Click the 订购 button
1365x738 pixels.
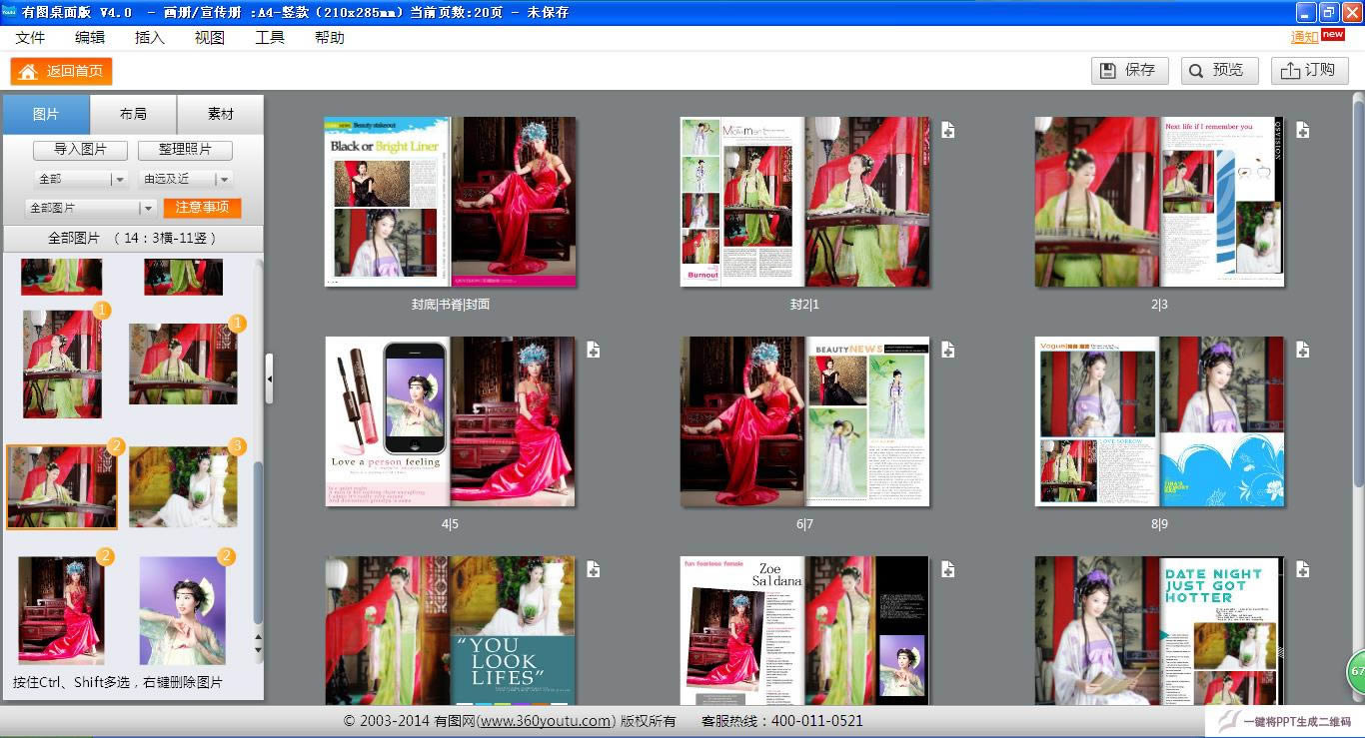1310,70
